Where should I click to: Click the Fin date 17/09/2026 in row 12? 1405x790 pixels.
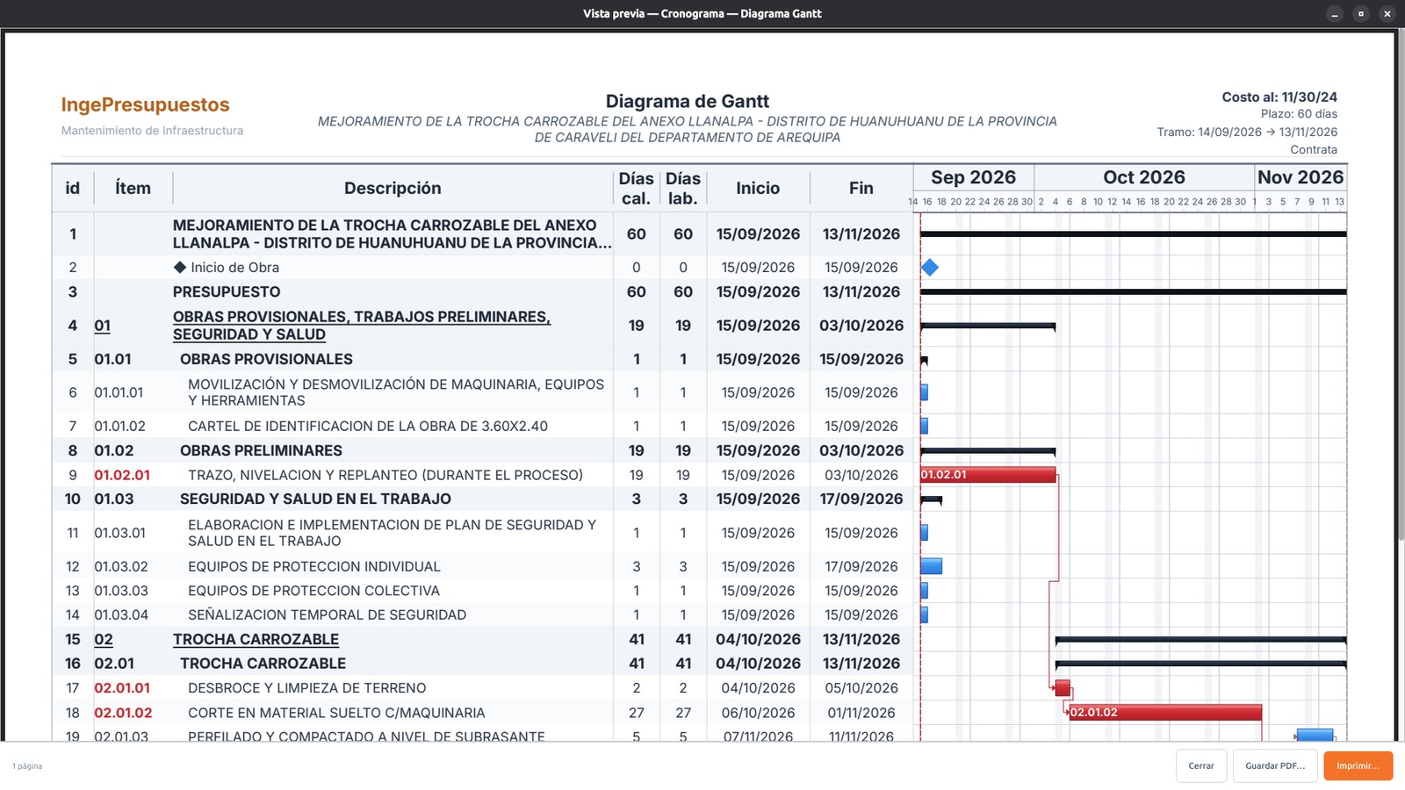pyautogui.click(x=861, y=567)
